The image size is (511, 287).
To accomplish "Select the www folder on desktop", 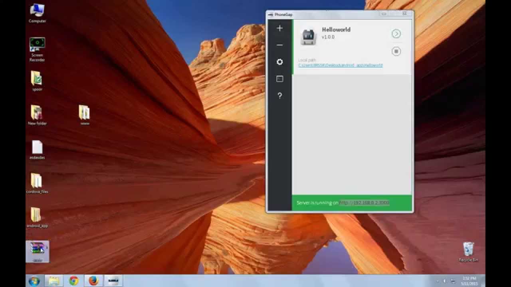I will click(x=85, y=115).
